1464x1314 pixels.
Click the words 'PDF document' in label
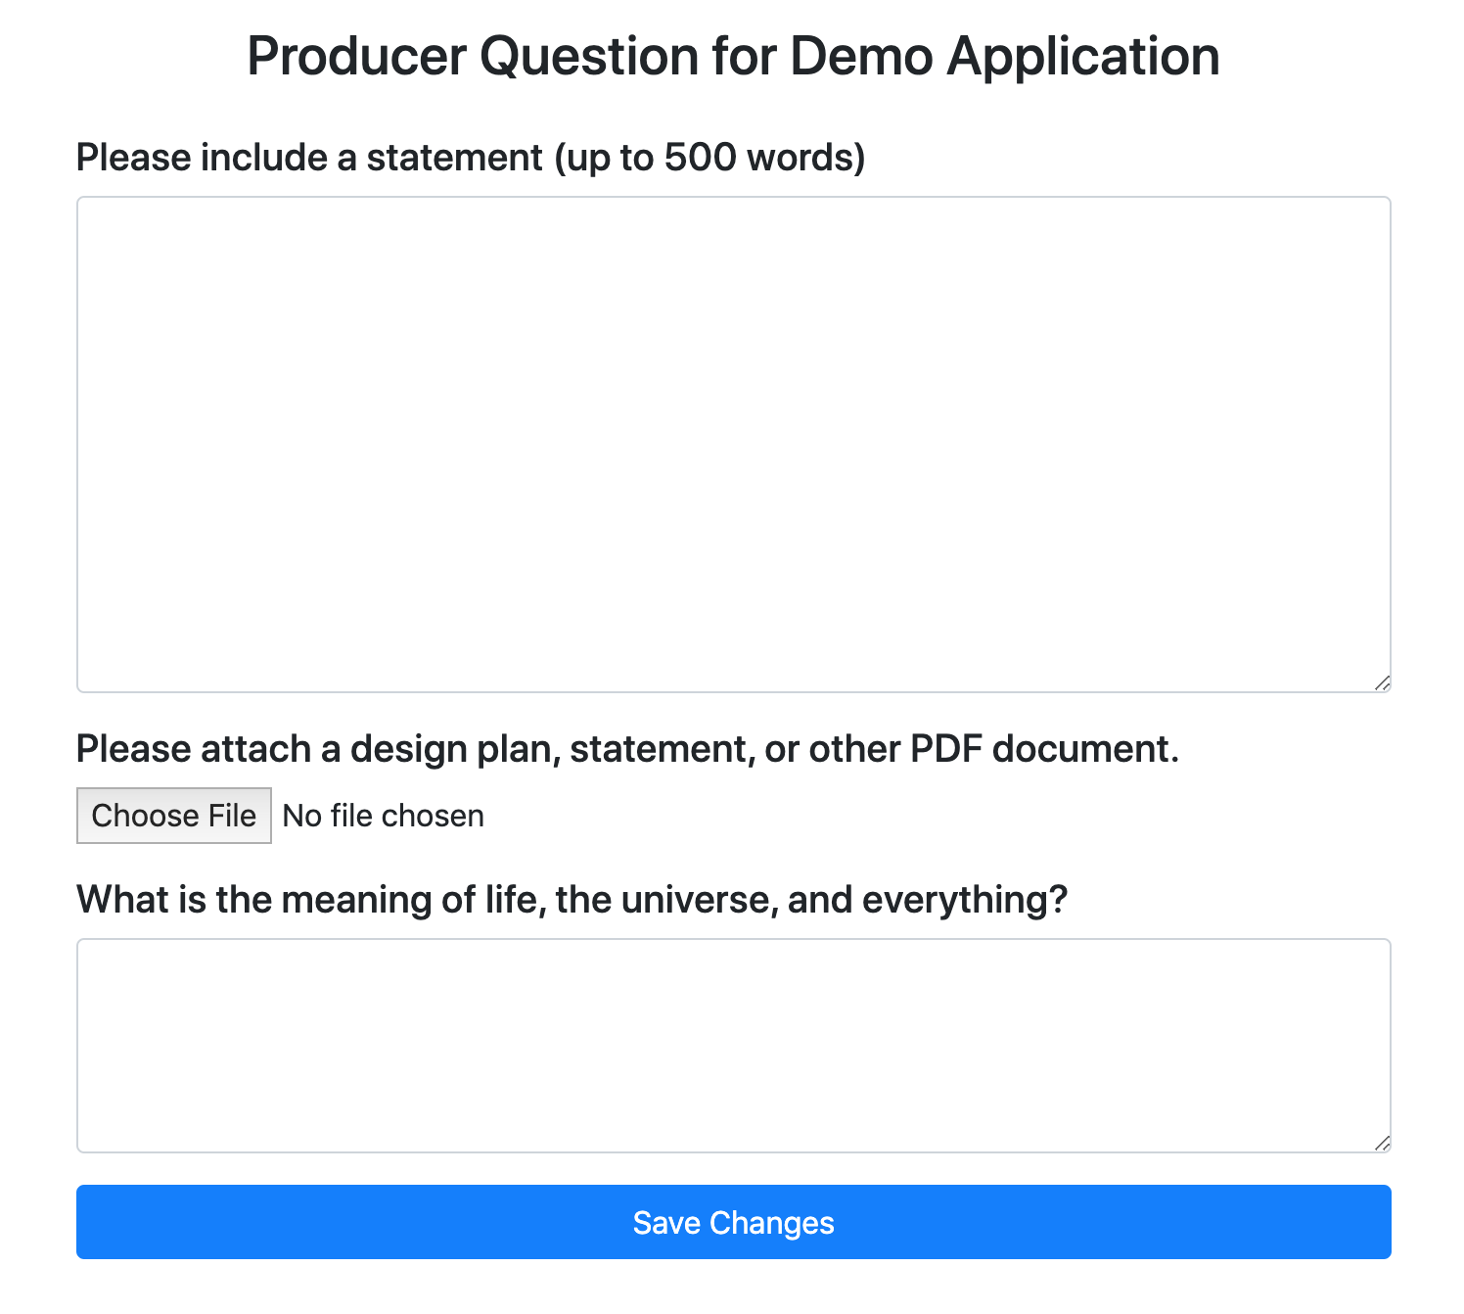[x=1045, y=749]
